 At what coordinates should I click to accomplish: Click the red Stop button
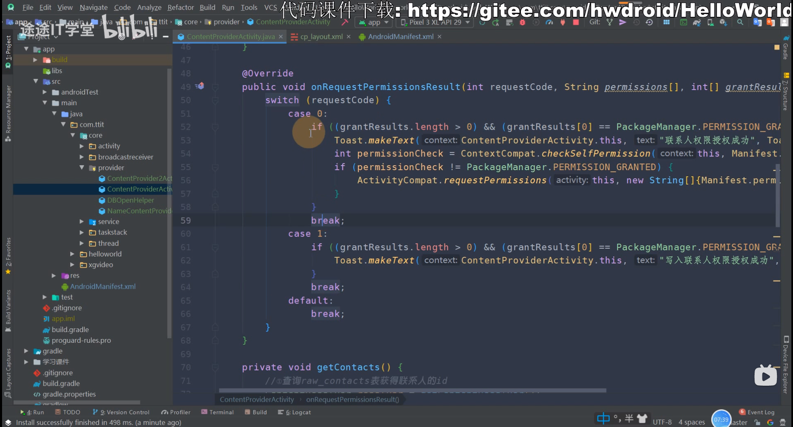coord(576,22)
